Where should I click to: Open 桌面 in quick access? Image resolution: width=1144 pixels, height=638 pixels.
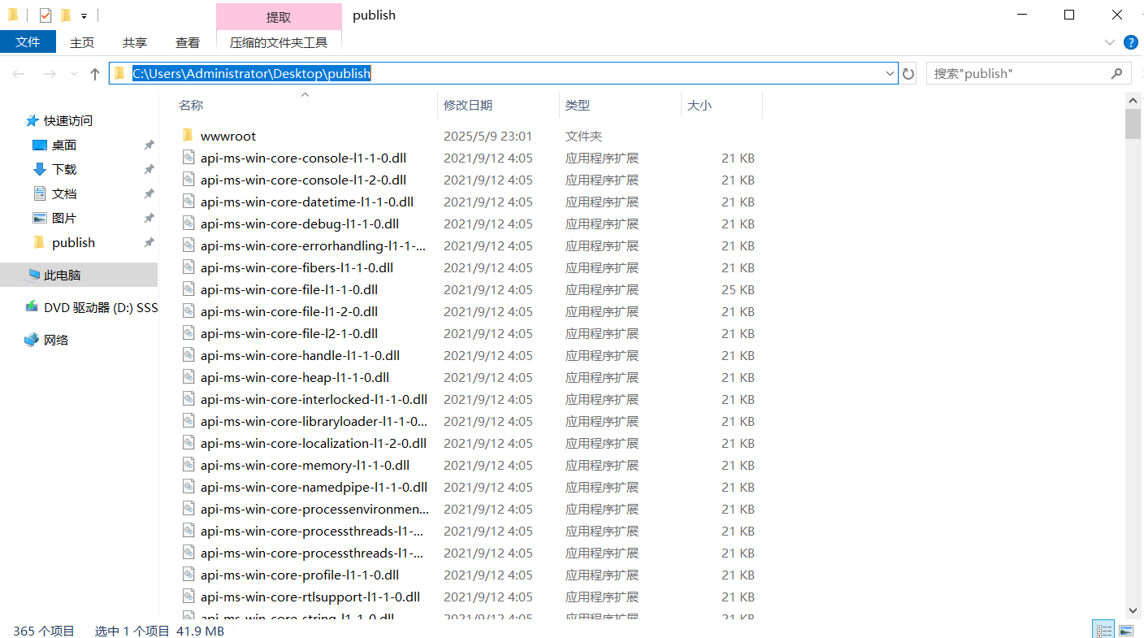click(64, 145)
